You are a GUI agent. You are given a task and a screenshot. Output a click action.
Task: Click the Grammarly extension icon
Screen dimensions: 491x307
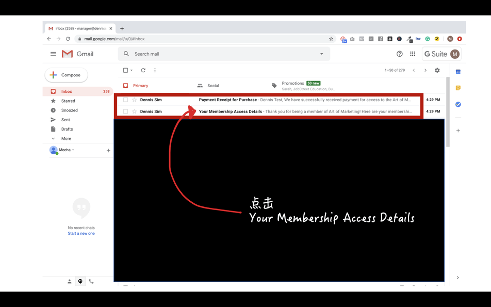(428, 39)
